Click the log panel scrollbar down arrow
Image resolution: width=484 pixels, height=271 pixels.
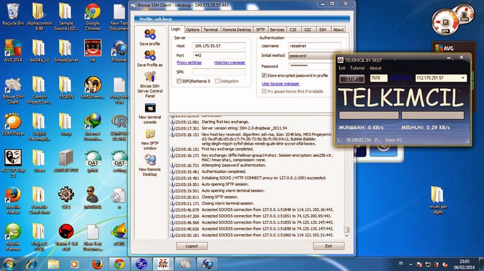click(x=347, y=236)
